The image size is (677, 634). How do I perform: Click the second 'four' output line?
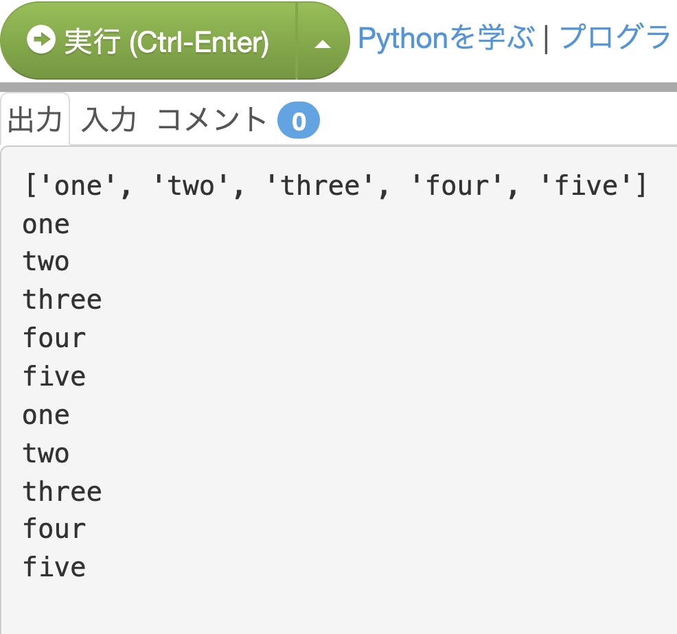tap(54, 529)
